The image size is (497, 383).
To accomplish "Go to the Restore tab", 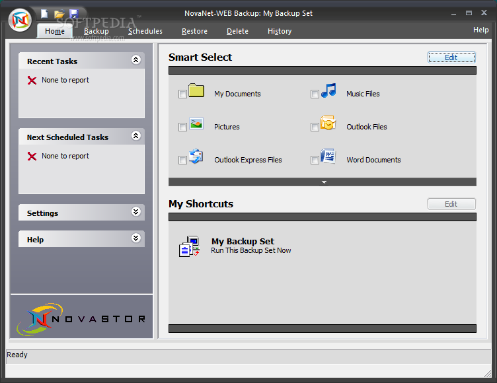I will pyautogui.click(x=194, y=31).
